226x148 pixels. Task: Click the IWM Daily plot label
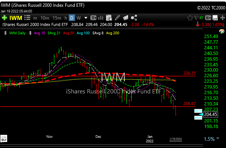point(17,33)
